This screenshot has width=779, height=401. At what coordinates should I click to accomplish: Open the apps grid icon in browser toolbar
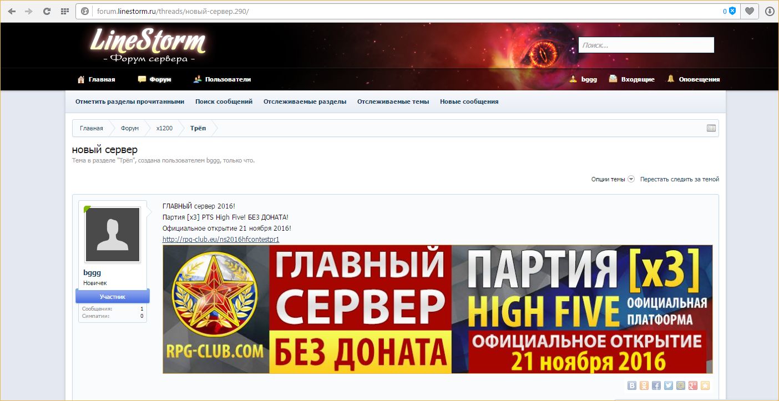pyautogui.click(x=64, y=11)
